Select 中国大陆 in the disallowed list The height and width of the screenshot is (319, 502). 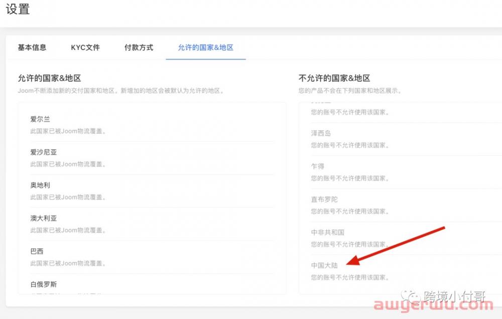point(324,265)
